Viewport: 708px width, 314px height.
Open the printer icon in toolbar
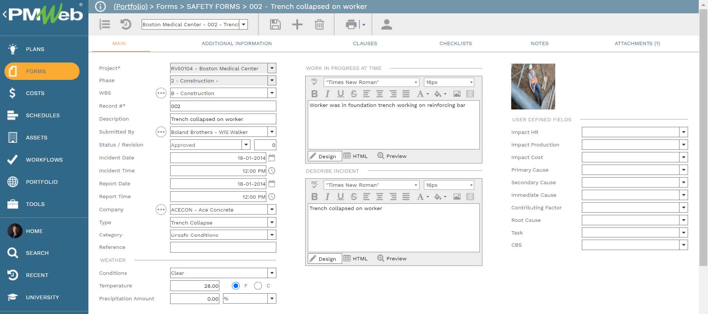click(x=351, y=24)
